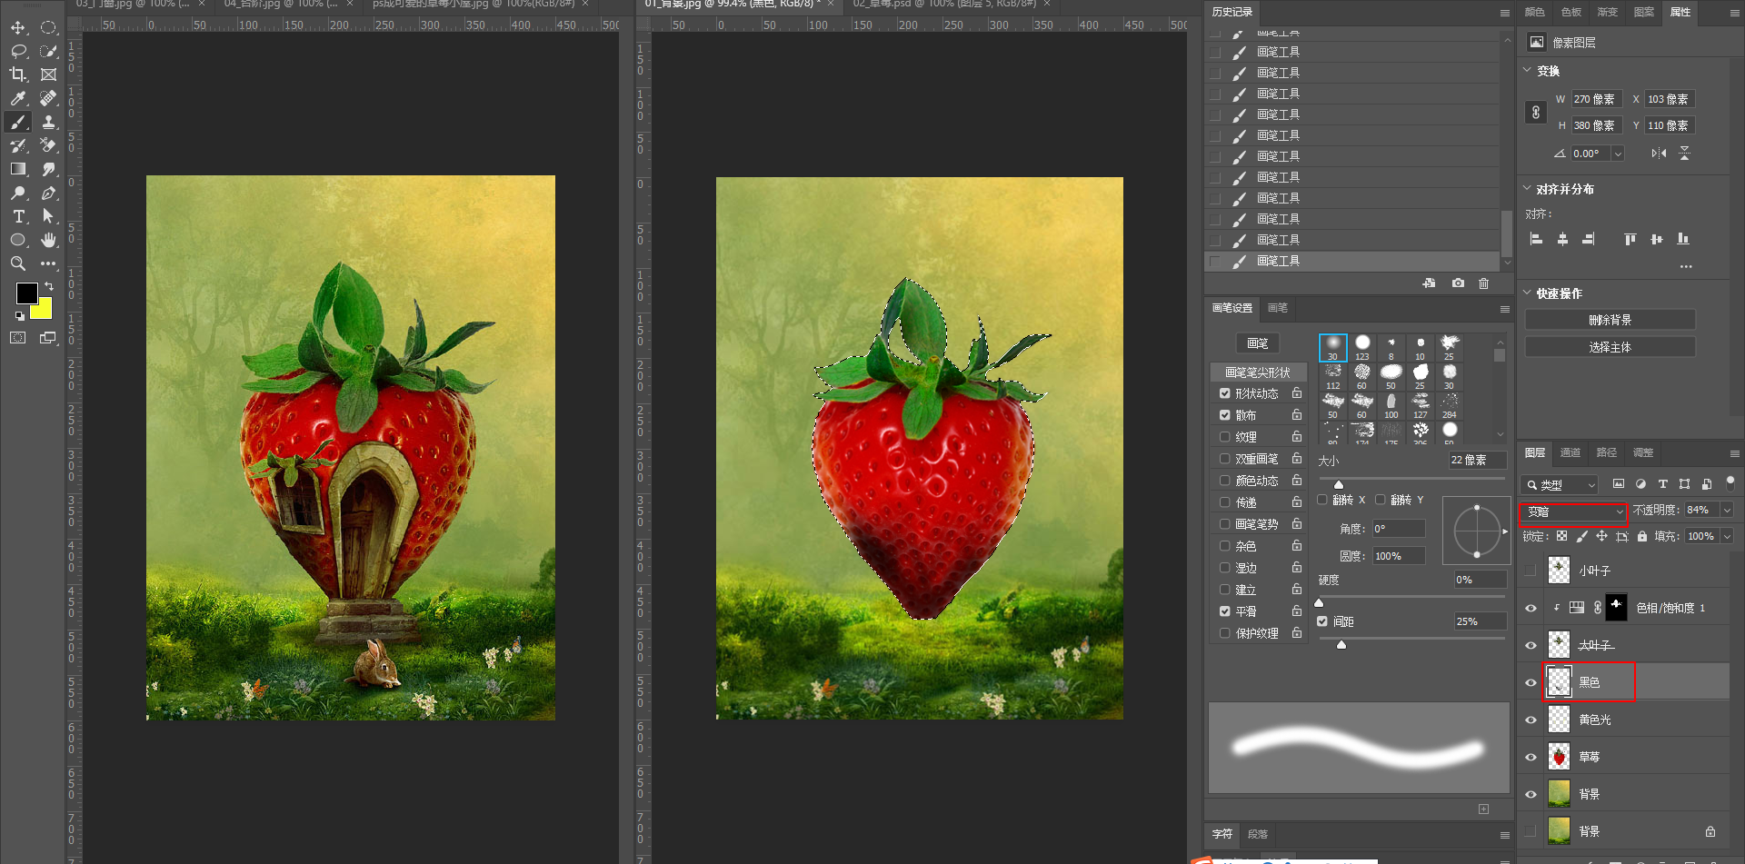Select the History Brush tool
Image resolution: width=1745 pixels, height=864 pixels.
(x=18, y=145)
